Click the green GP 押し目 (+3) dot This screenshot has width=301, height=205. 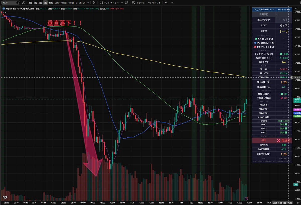(x=256, y=39)
